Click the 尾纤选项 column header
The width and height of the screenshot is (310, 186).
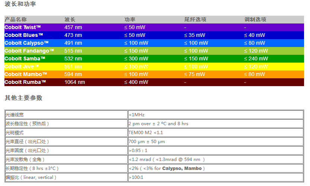pos(195,19)
